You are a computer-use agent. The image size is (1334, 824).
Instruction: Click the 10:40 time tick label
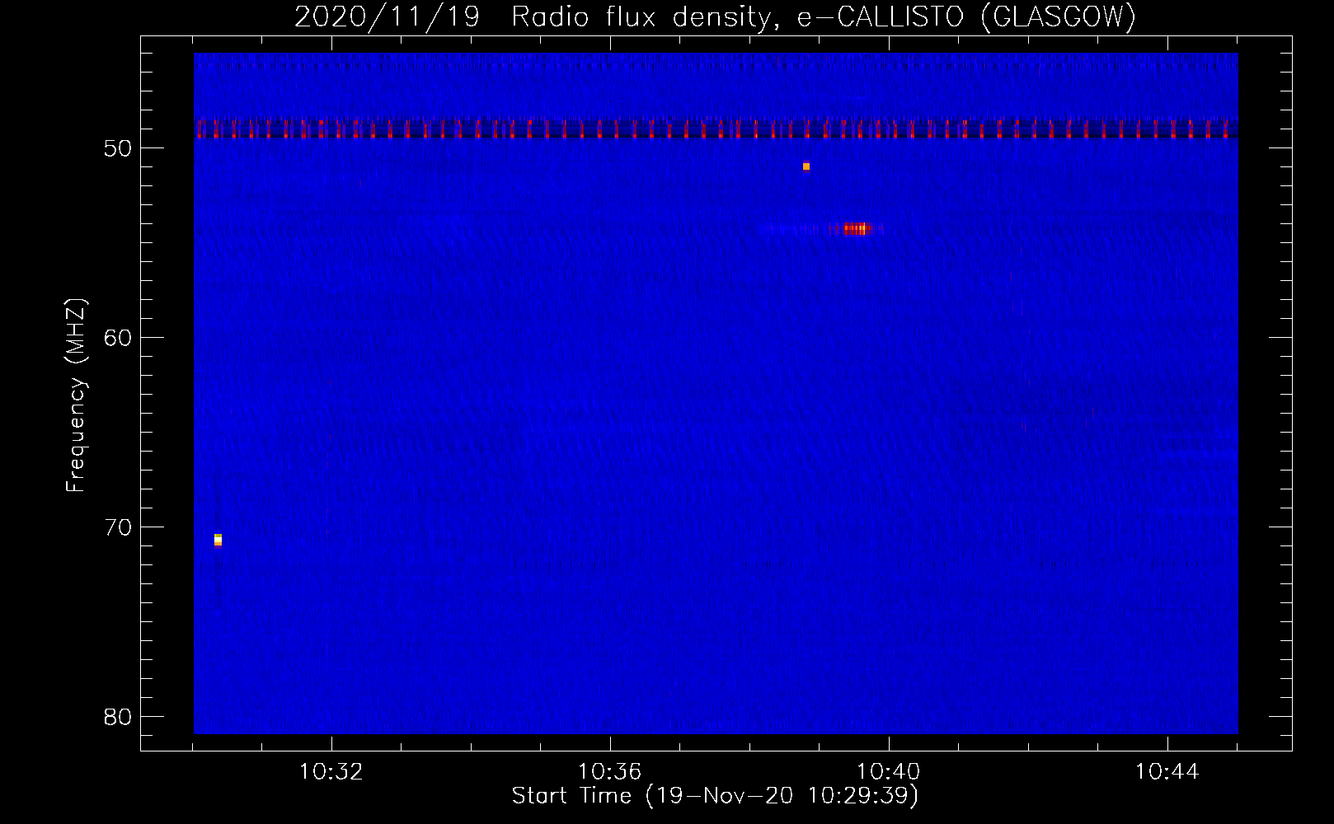pos(889,772)
